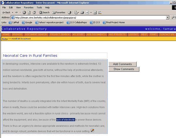
Task: Click PRINT in navigation bar
Action: coord(153,34)
